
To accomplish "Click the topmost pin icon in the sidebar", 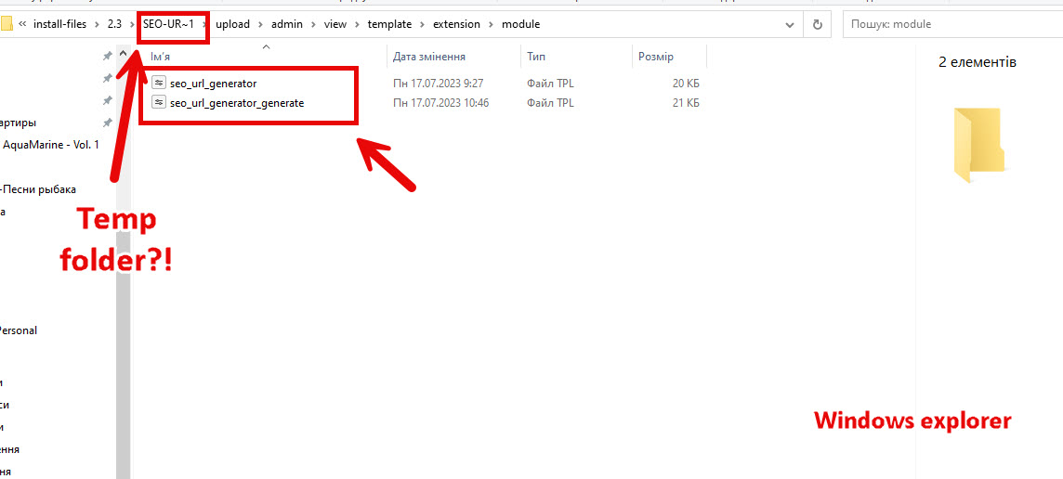I will tap(107, 57).
